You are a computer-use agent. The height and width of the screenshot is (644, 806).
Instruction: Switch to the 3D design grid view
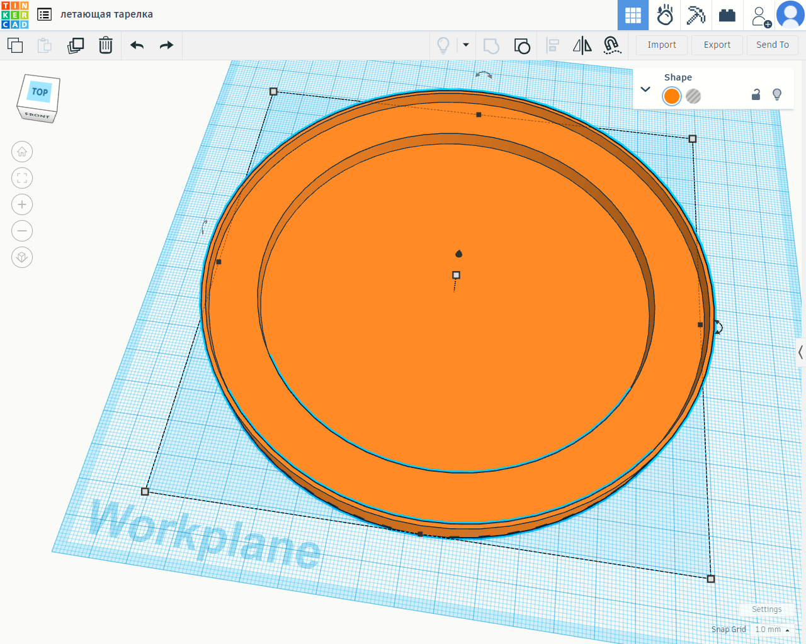(x=633, y=15)
